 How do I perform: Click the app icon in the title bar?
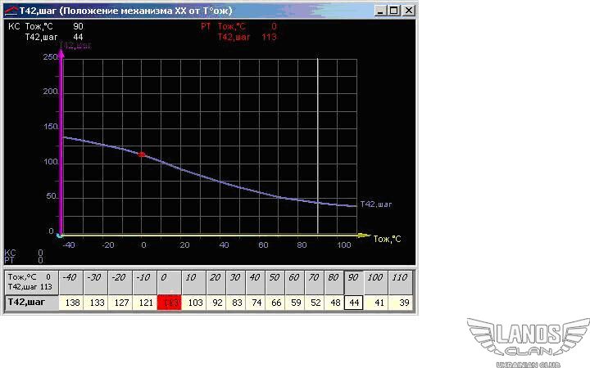click(x=11, y=10)
